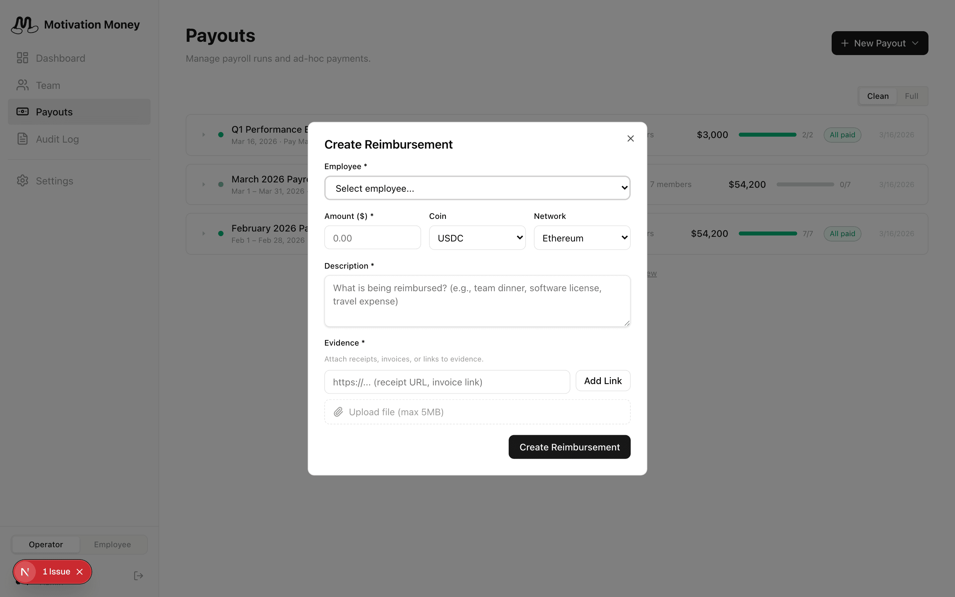Viewport: 955px width, 597px height.
Task: Open the Select employee dropdown
Action: (x=477, y=188)
